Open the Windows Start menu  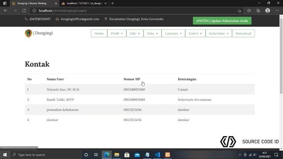point(5,155)
